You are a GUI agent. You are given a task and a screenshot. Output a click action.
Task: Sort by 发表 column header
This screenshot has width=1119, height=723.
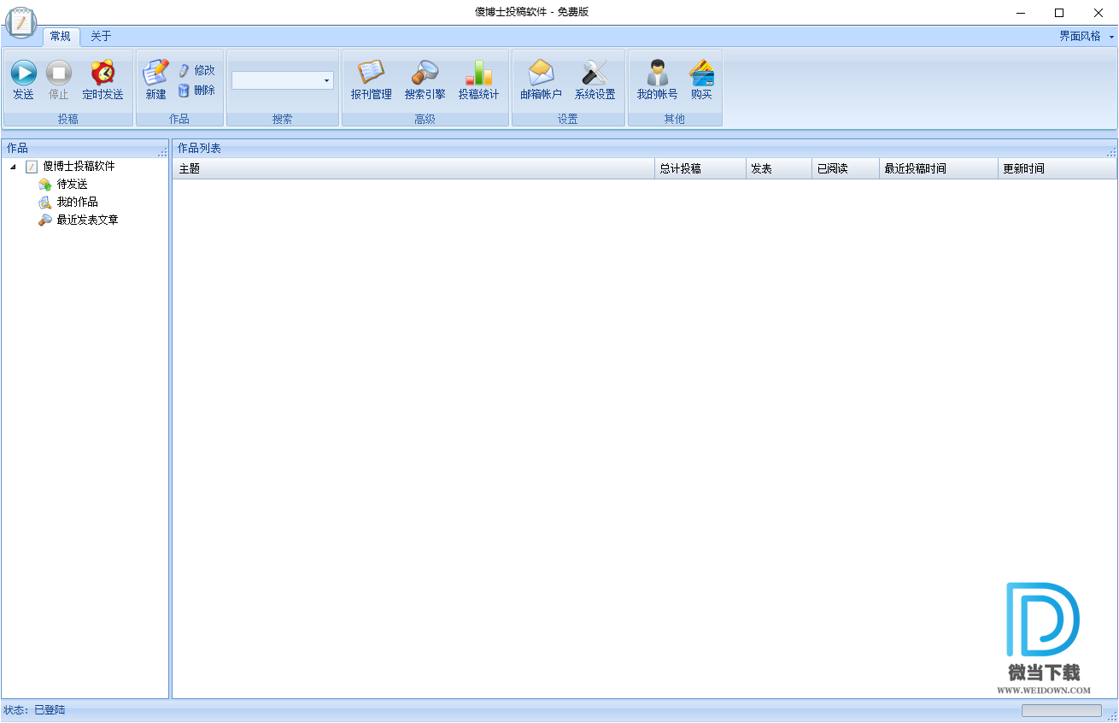click(x=779, y=169)
